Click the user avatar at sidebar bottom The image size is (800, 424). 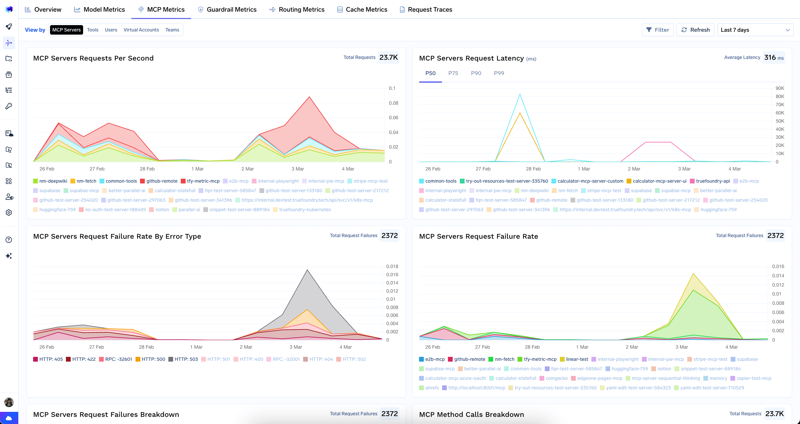9,402
